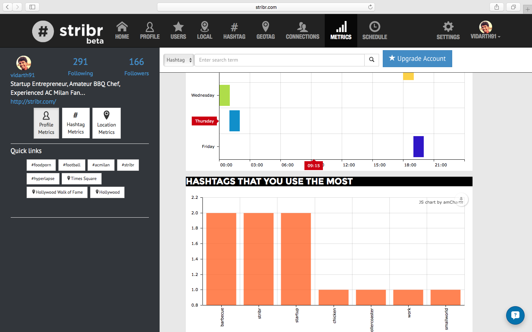Click the barbecue bar in chart

click(221, 259)
